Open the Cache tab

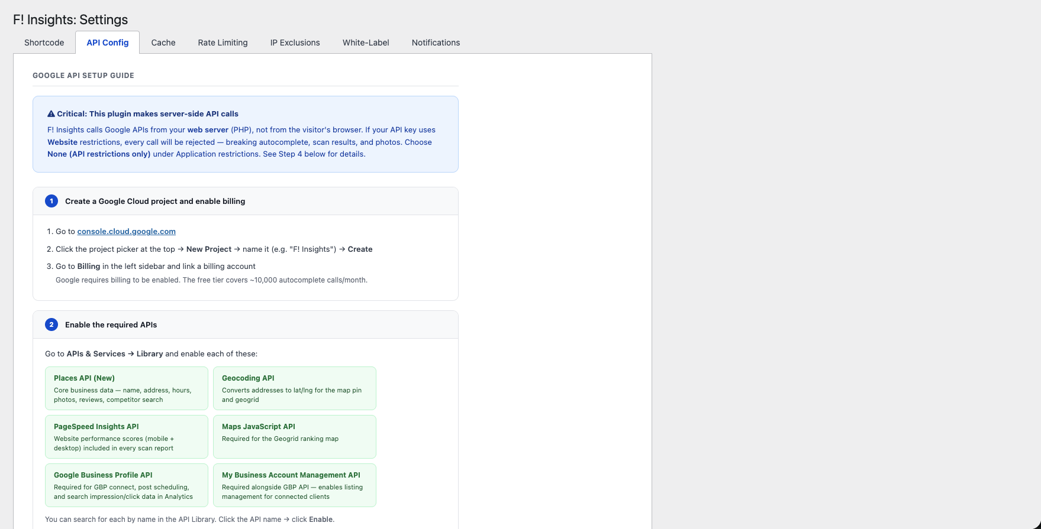(163, 43)
